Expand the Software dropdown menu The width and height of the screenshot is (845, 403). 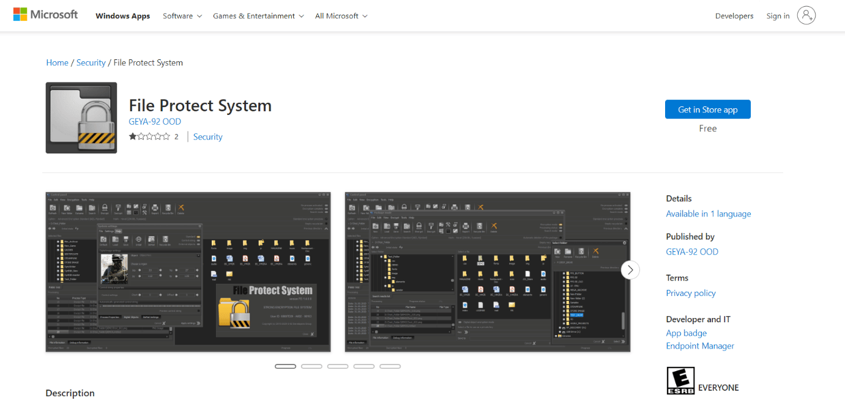182,16
